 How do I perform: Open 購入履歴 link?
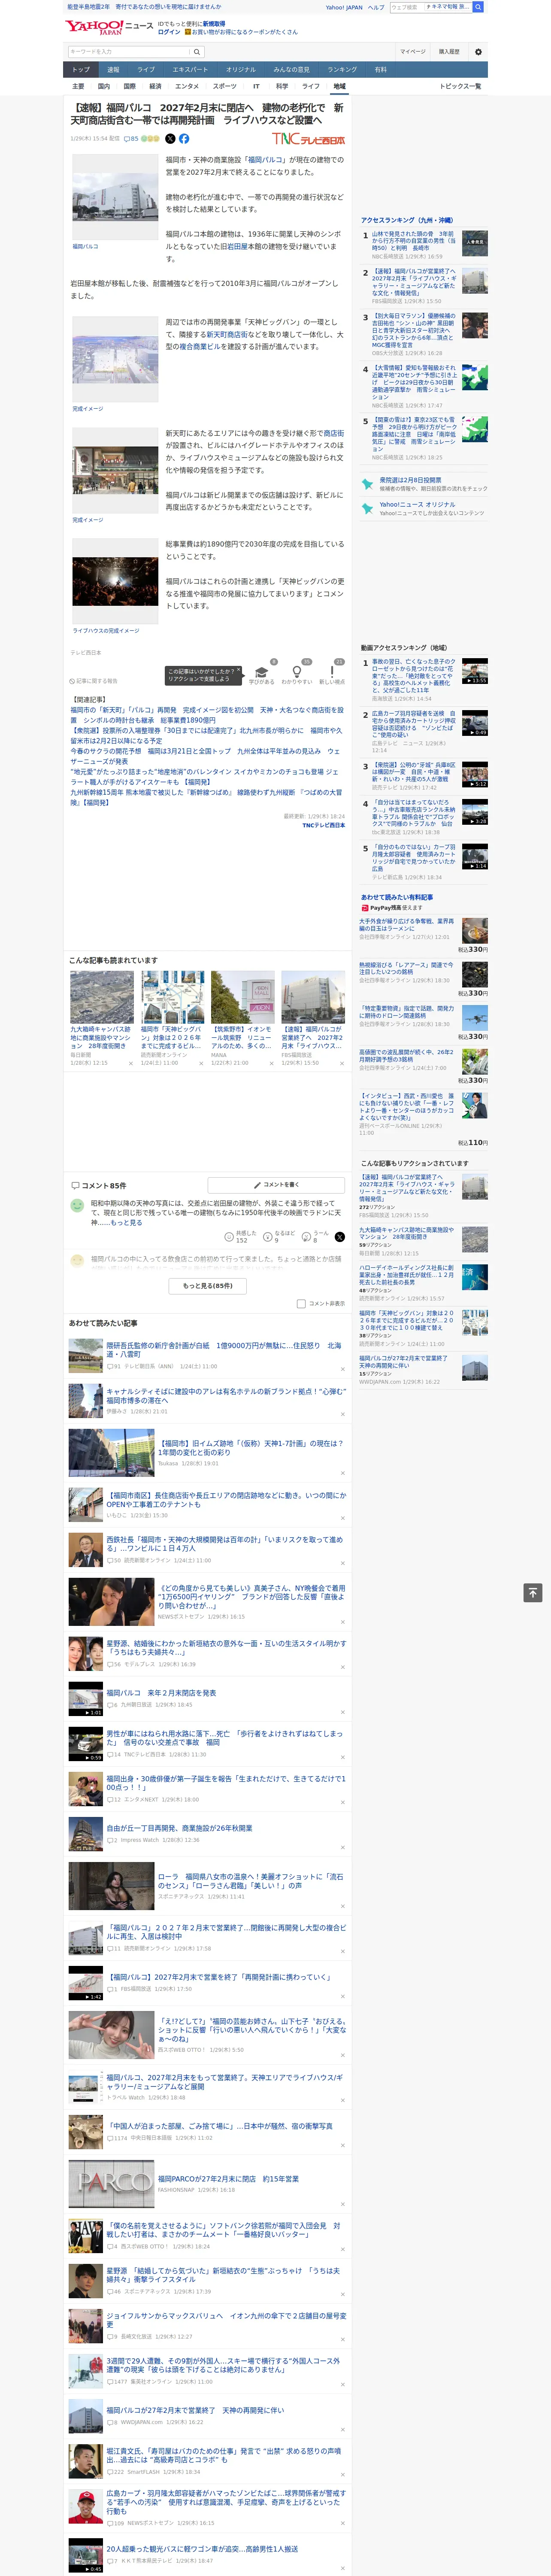coord(449,52)
